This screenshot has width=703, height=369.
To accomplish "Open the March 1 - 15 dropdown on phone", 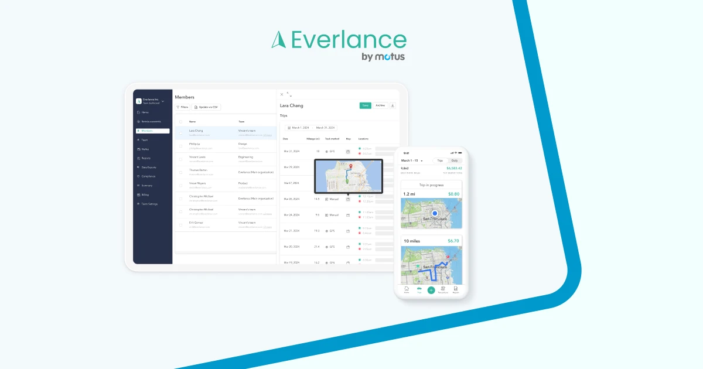I will 412,160.
